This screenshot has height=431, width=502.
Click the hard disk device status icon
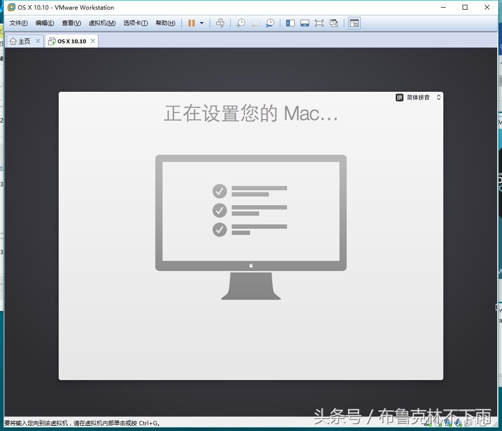click(x=428, y=423)
